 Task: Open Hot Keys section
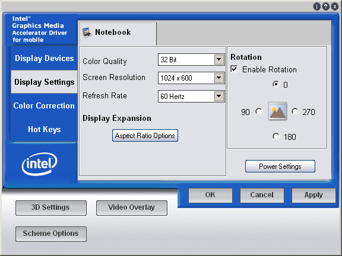tap(45, 130)
